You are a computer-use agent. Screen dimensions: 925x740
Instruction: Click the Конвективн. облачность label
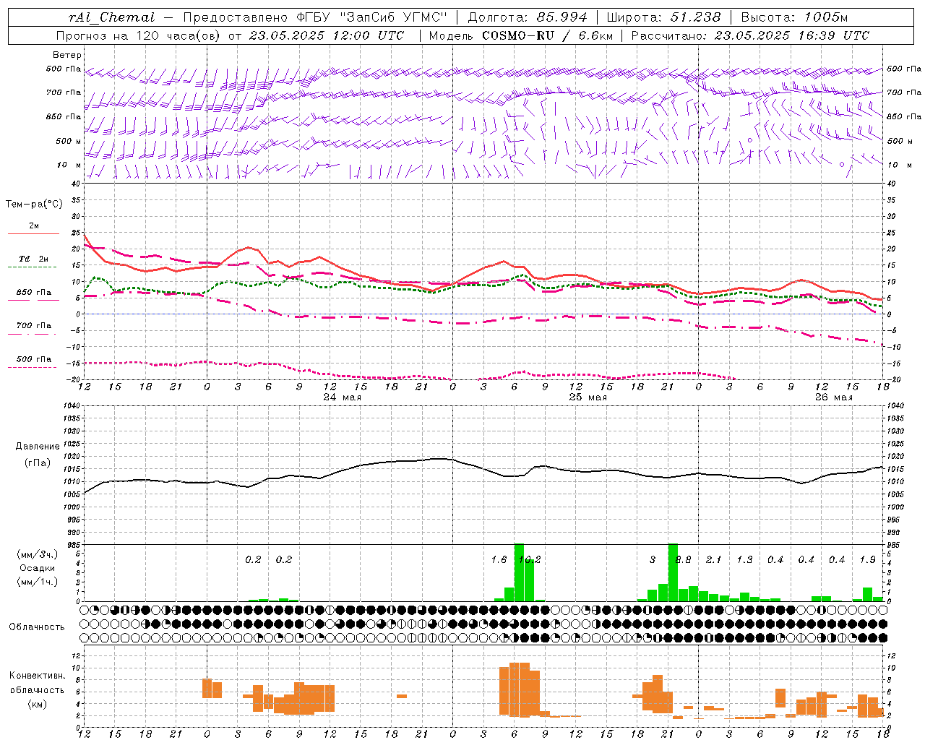pyautogui.click(x=37, y=683)
